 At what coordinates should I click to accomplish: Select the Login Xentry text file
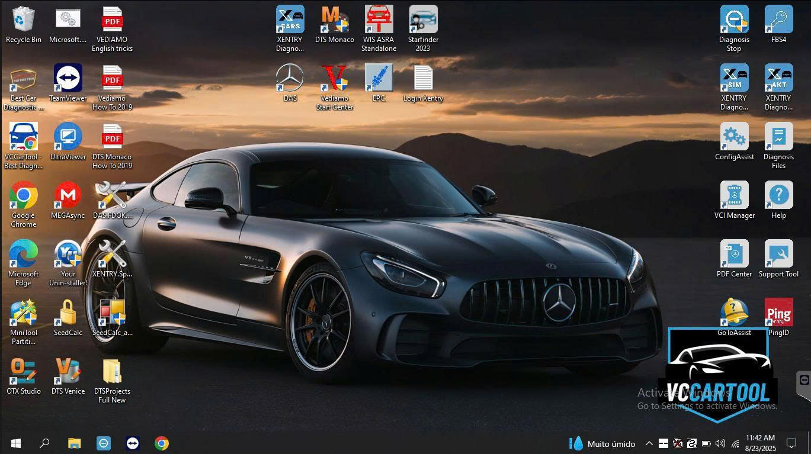tap(423, 78)
